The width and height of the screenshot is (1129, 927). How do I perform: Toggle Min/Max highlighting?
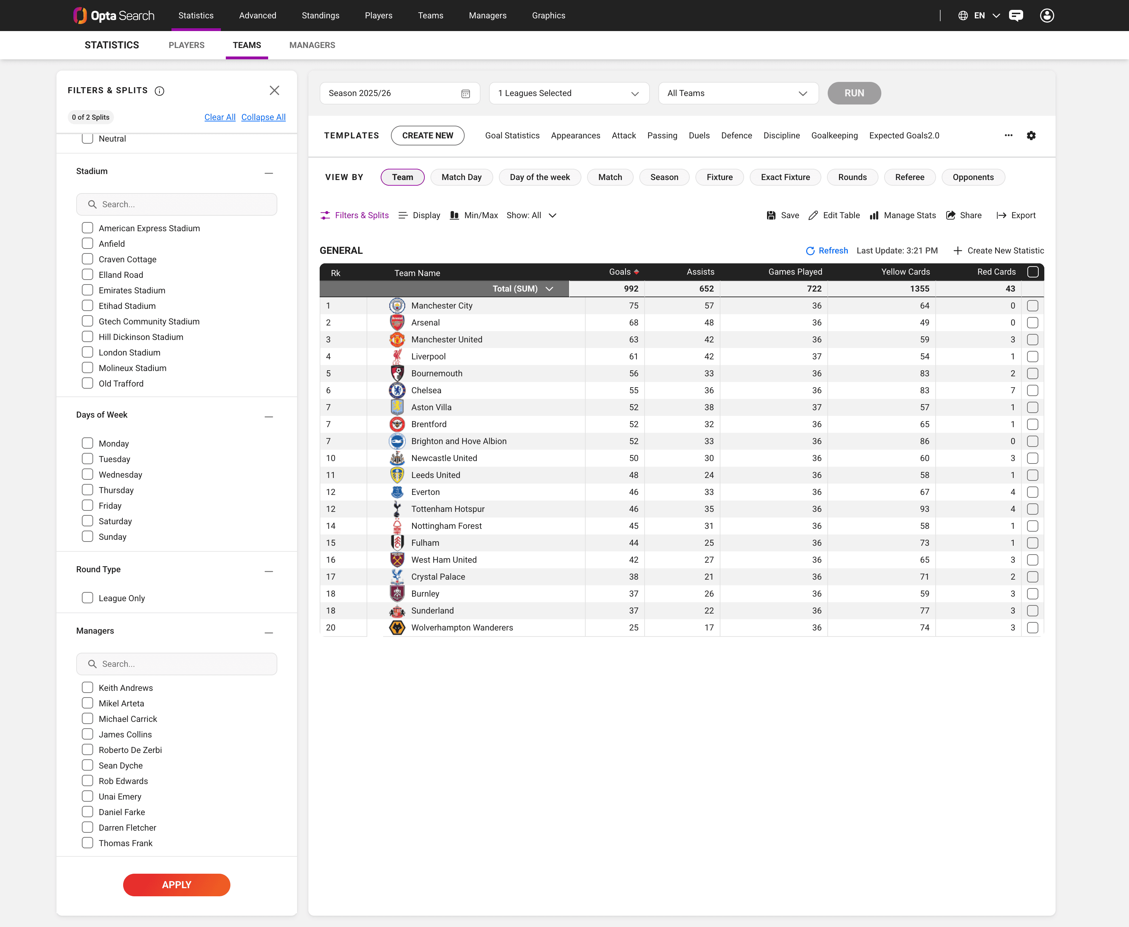tap(474, 215)
